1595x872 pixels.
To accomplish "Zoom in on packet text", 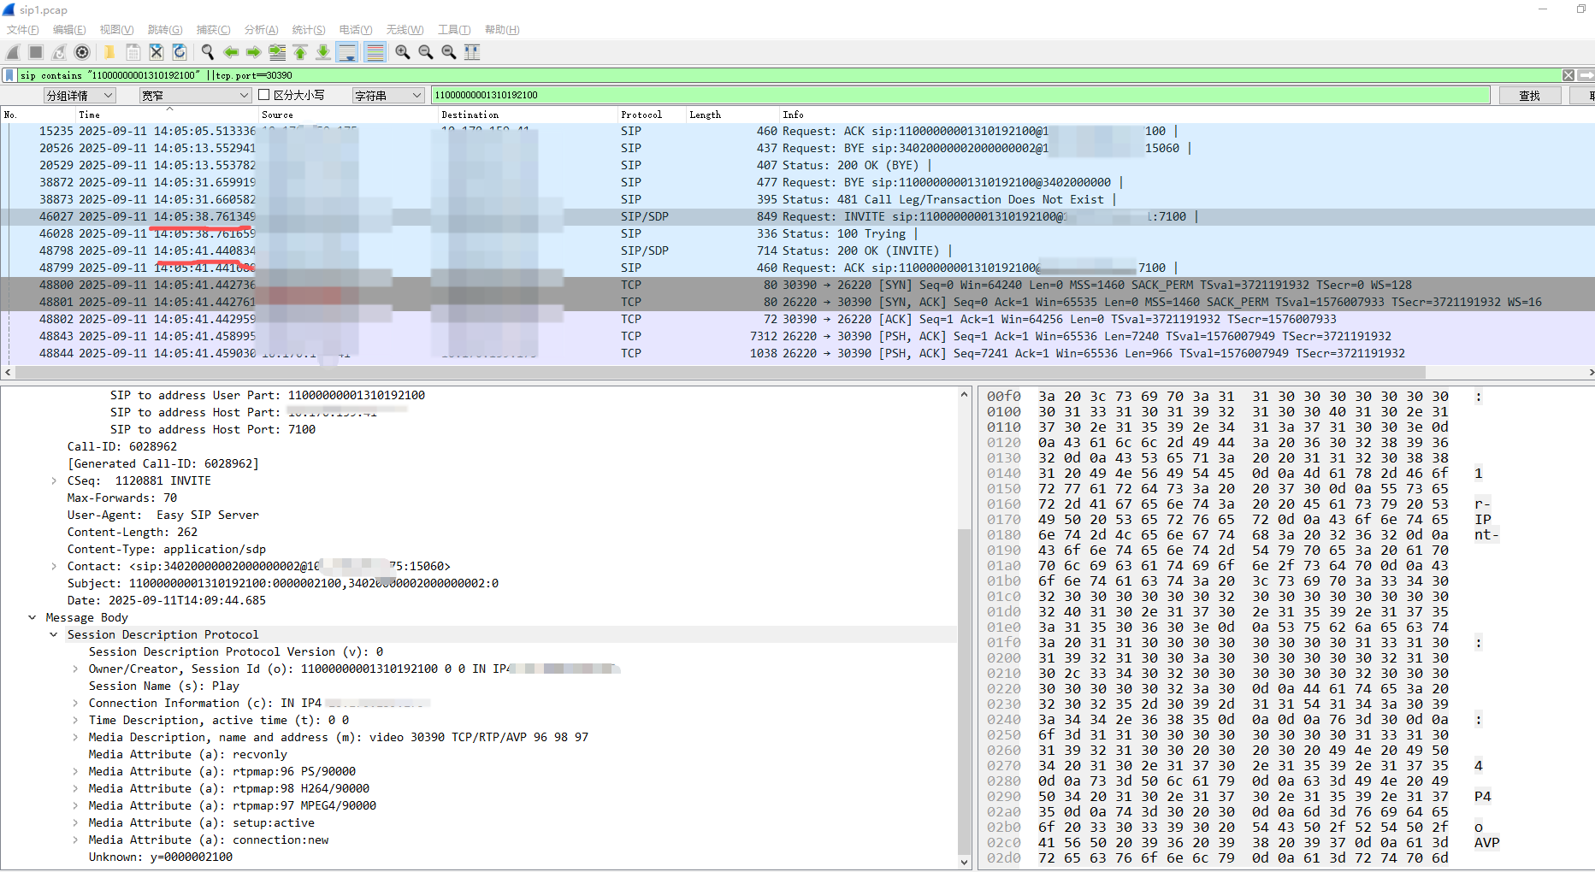I will [x=403, y=52].
